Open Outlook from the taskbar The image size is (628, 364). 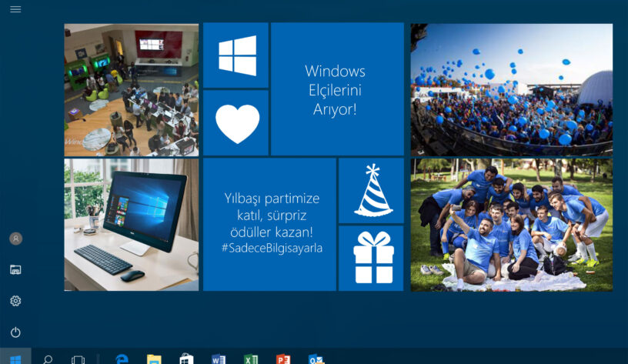(x=316, y=359)
